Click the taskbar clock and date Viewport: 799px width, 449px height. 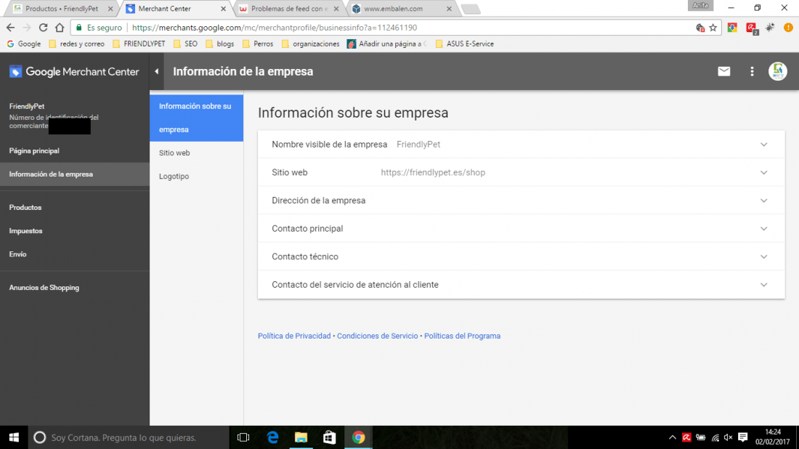[773, 437]
